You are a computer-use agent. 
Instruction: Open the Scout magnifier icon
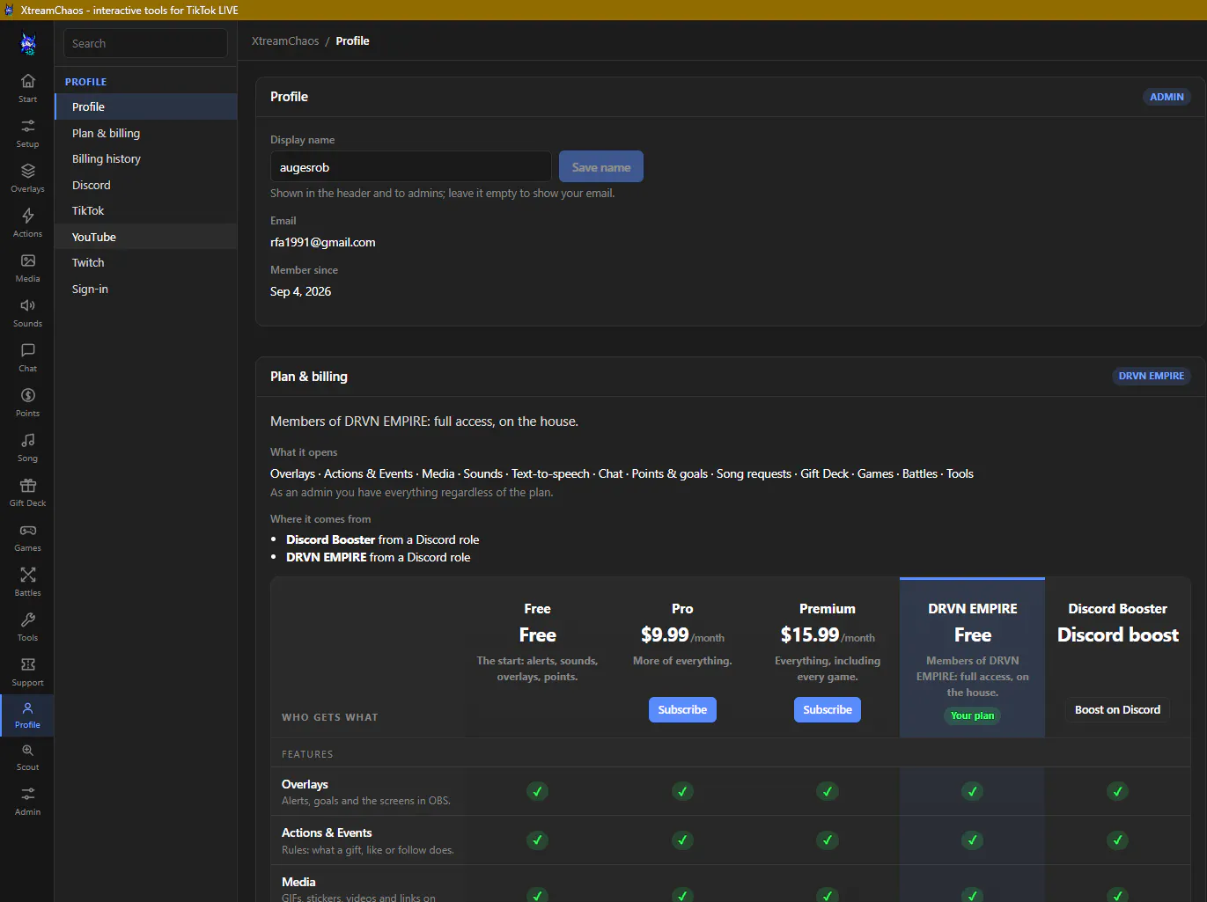coord(27,756)
